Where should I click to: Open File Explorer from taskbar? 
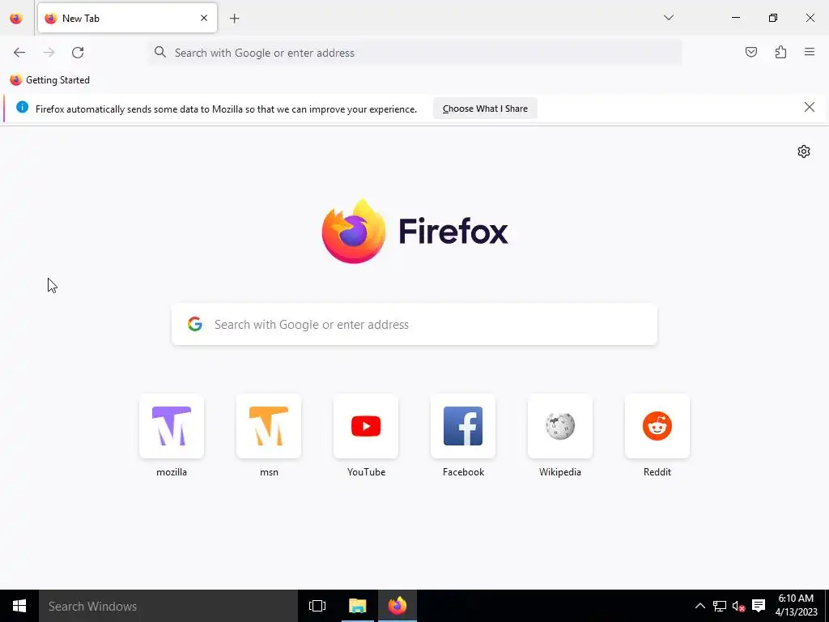(357, 606)
